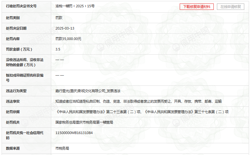Click the grey 在线申请修复 button
Screen dimensions: 250x155
(231, 7)
